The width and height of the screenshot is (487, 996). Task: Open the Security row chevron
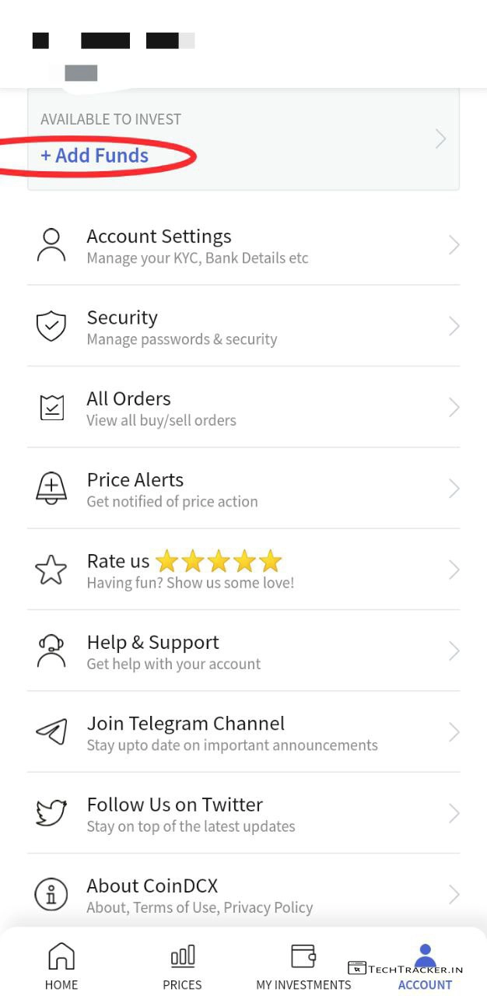click(x=454, y=327)
